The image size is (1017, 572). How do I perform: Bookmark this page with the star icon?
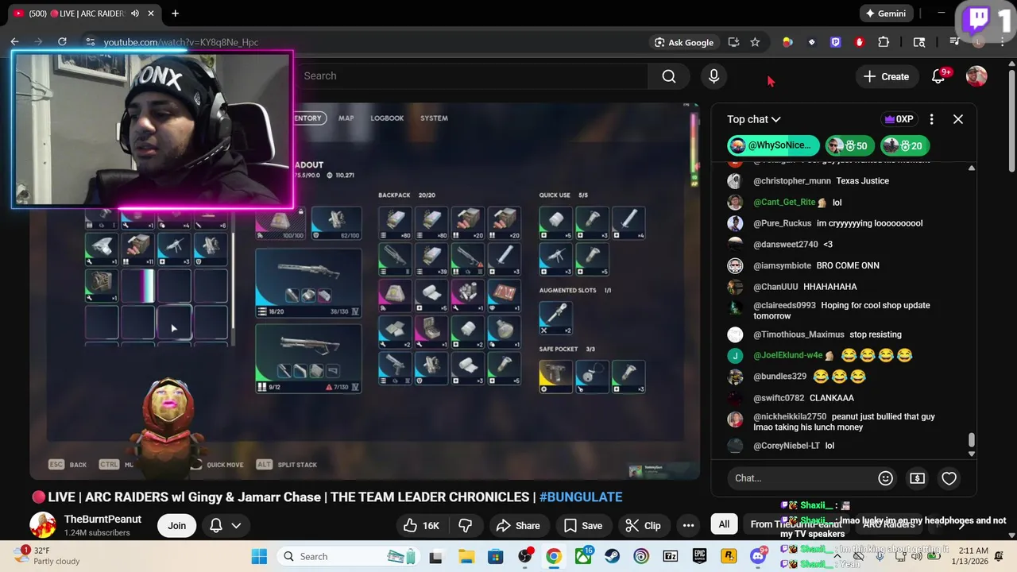click(x=755, y=42)
